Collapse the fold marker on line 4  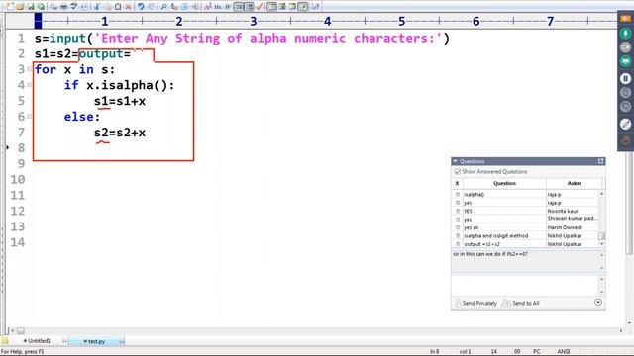point(30,85)
